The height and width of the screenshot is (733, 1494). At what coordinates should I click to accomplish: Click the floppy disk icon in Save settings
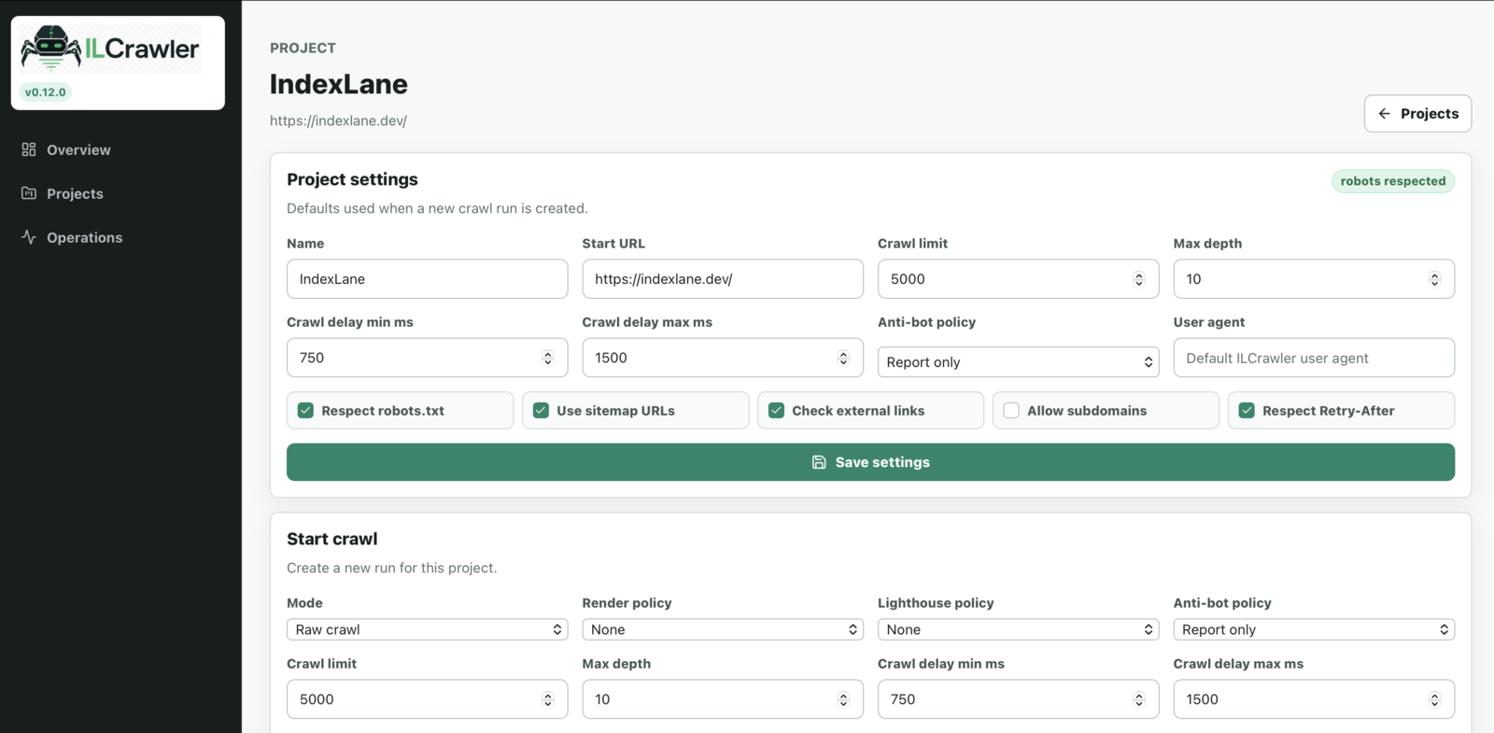point(819,462)
